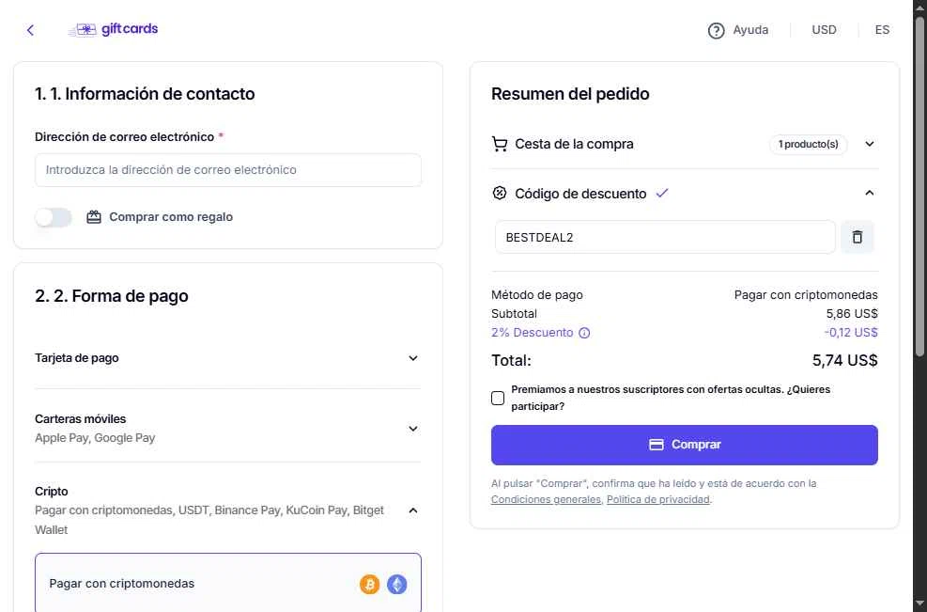
Task: Click the Ethereum icon in crypto payment option
Action: [x=396, y=584]
